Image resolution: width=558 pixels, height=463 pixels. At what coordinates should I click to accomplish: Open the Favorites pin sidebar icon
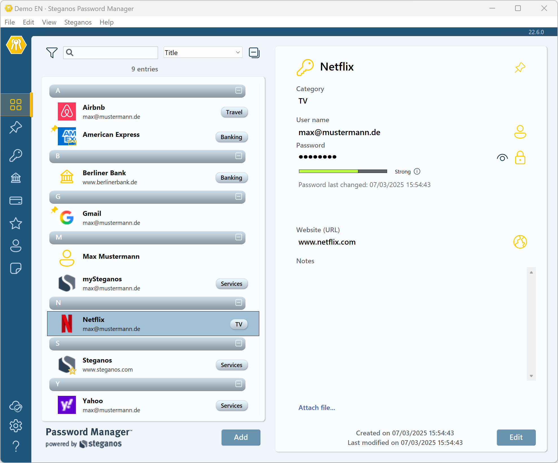pos(16,127)
